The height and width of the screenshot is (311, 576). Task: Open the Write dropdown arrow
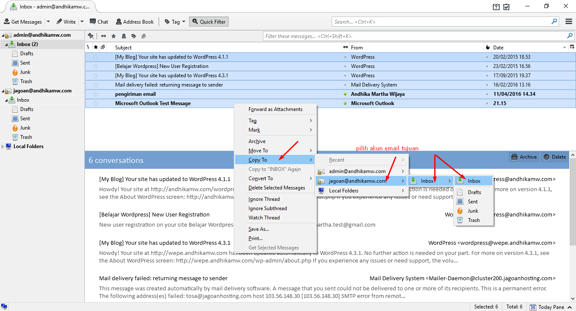pos(82,22)
